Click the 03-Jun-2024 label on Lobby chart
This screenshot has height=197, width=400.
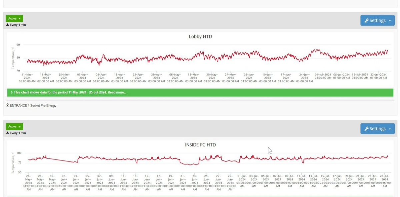pyautogui.click(x=249, y=78)
